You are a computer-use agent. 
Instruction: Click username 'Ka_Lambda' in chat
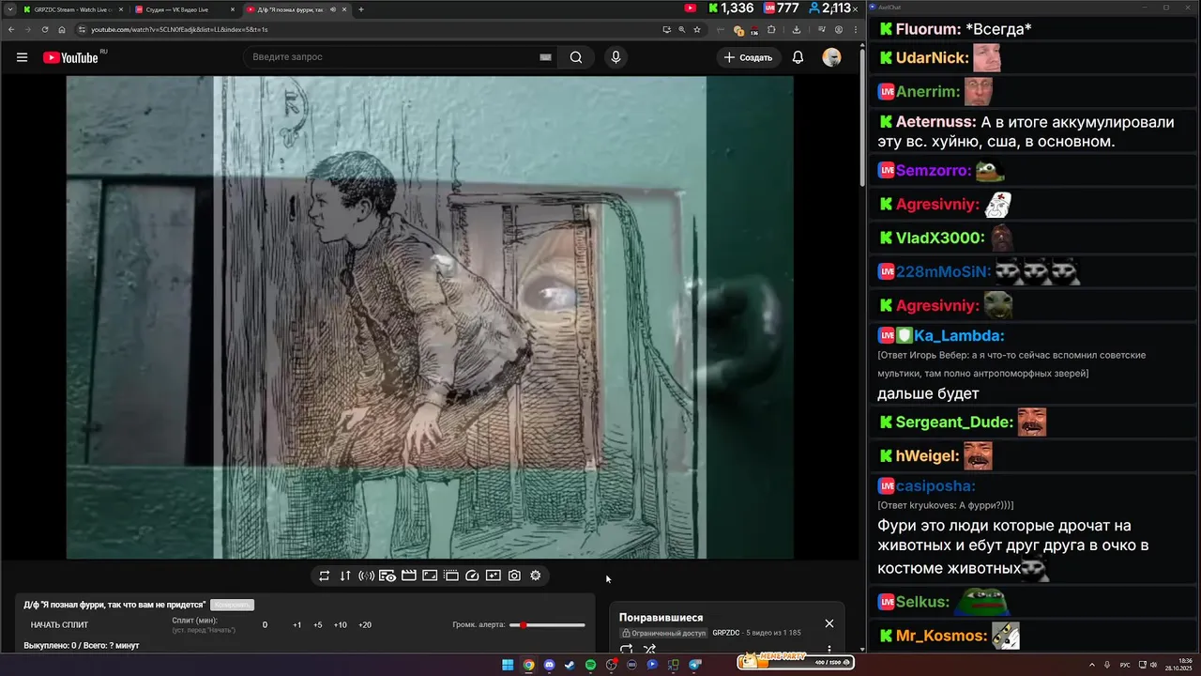point(959,335)
